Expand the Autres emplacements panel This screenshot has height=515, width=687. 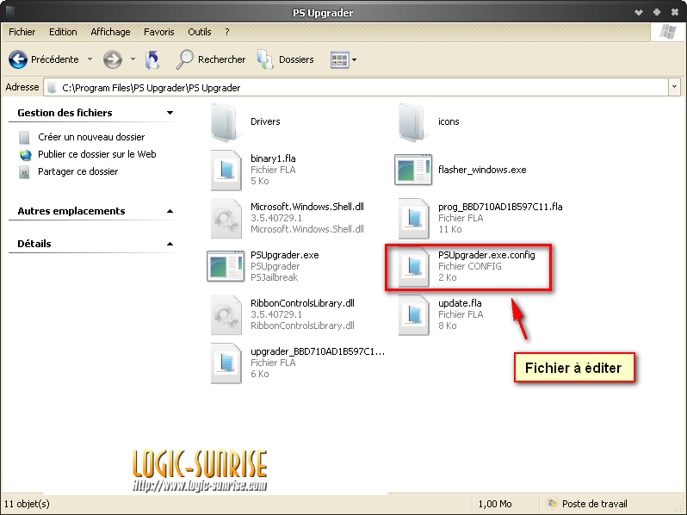pyautogui.click(x=170, y=211)
